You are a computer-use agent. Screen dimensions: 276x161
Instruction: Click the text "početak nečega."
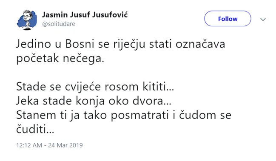60,59
